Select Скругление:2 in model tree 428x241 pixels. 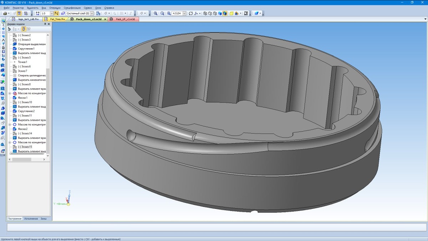point(26,111)
